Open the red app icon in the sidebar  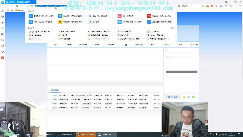(x=2, y=58)
